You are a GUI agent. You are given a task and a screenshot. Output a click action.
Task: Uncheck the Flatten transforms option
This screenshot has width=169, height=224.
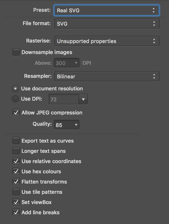pos(16,182)
